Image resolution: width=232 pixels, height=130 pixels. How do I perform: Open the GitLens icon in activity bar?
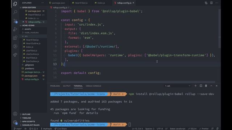tap(15, 47)
